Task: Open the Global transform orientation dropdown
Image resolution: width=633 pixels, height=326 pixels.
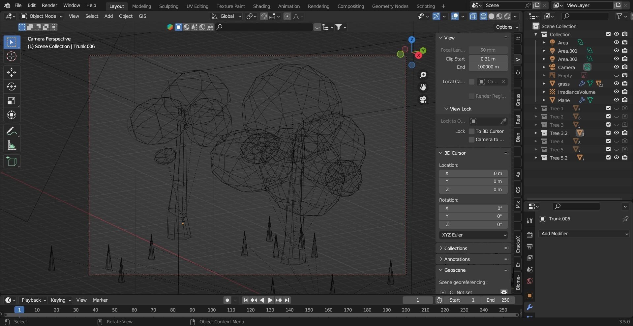Action: [x=226, y=16]
